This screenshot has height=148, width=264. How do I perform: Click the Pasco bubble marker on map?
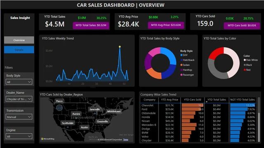[59, 108]
